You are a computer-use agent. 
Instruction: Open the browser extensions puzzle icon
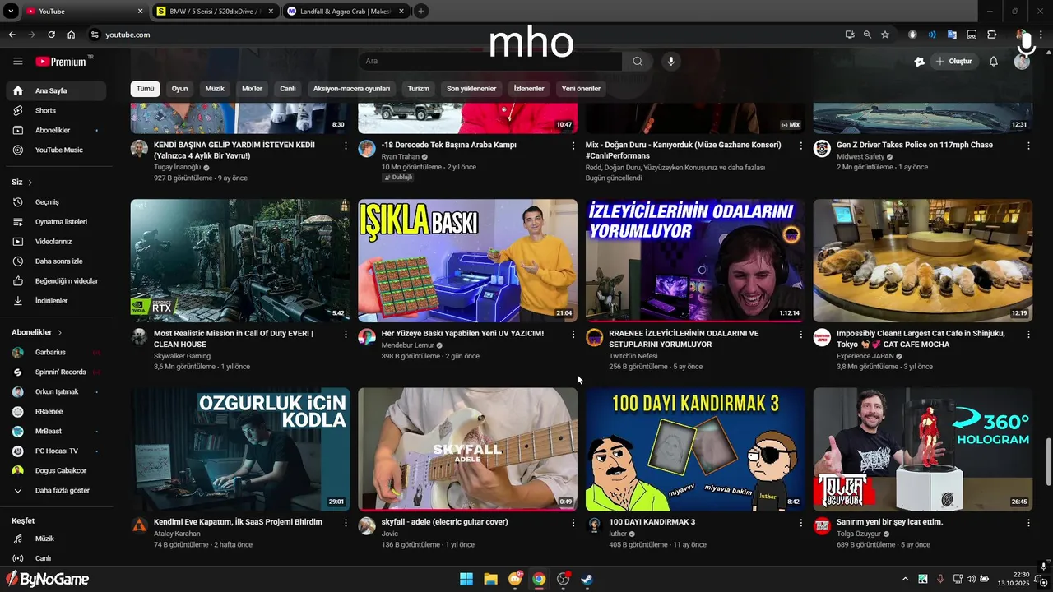click(x=992, y=35)
